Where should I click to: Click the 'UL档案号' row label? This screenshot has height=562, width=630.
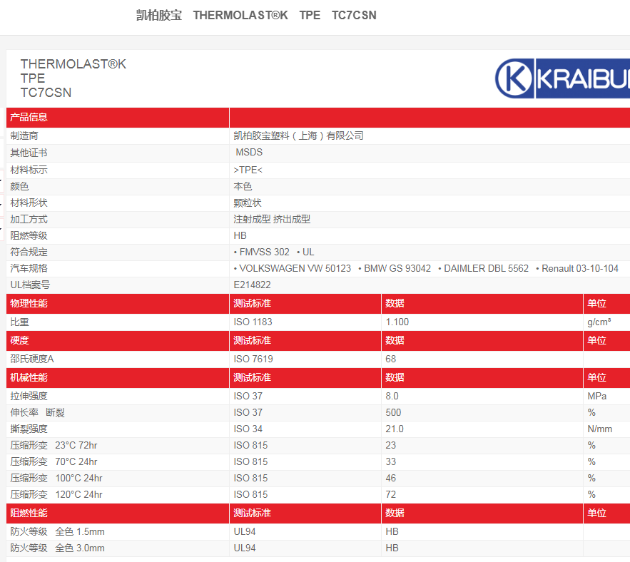point(30,285)
